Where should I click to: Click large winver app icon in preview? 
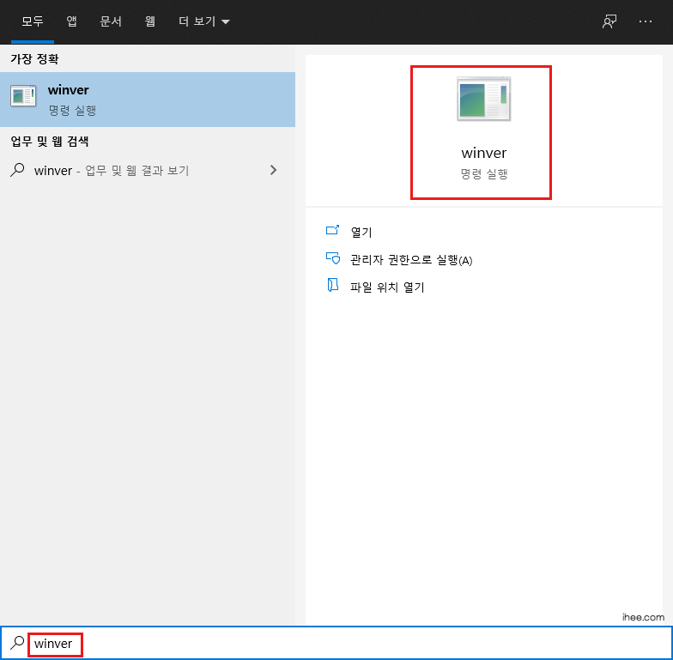[x=484, y=99]
